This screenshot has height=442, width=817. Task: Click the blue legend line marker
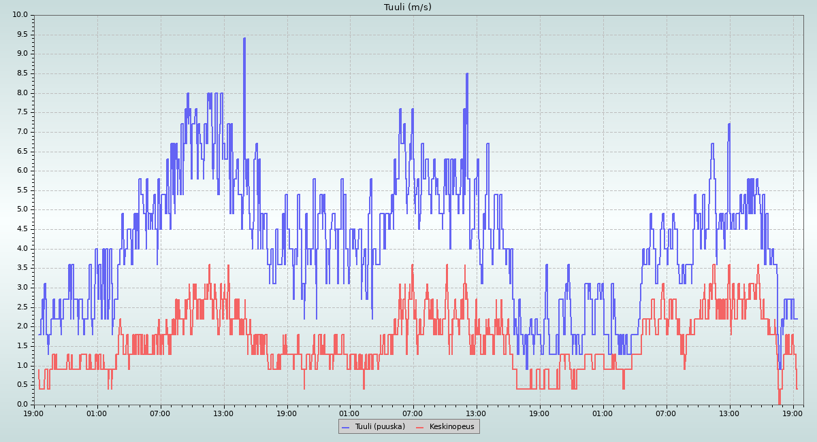[x=345, y=427]
